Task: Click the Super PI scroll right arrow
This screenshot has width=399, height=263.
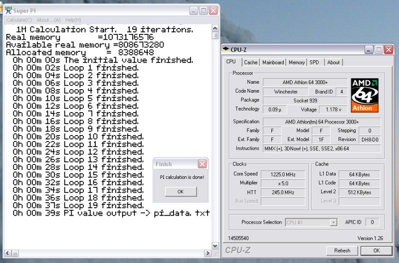Action: [208, 253]
